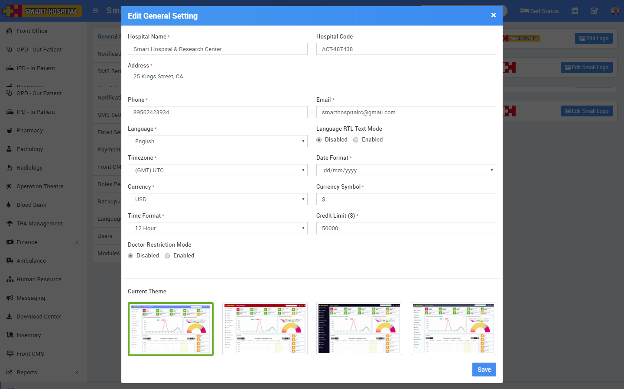Select Disabled for Language RTL Text Mode
This screenshot has width=624, height=389.
pyautogui.click(x=319, y=140)
